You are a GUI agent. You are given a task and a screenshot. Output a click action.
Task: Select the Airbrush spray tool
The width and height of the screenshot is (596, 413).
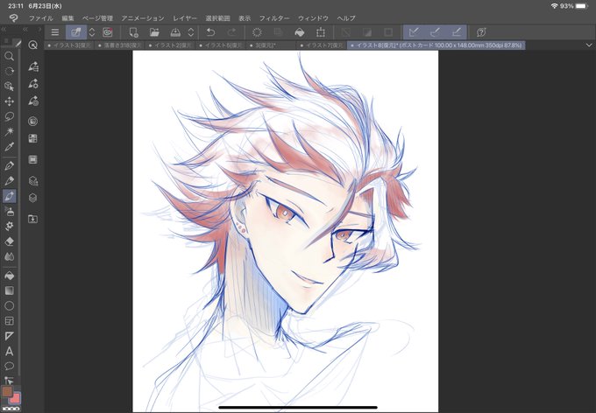tap(9, 211)
